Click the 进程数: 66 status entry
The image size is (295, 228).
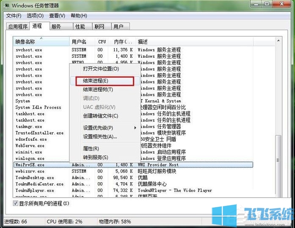[x=16, y=222]
